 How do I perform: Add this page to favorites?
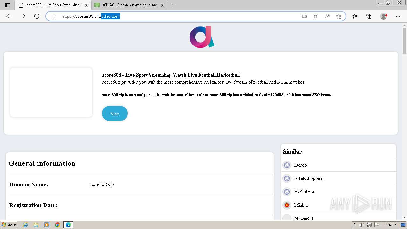(x=339, y=16)
